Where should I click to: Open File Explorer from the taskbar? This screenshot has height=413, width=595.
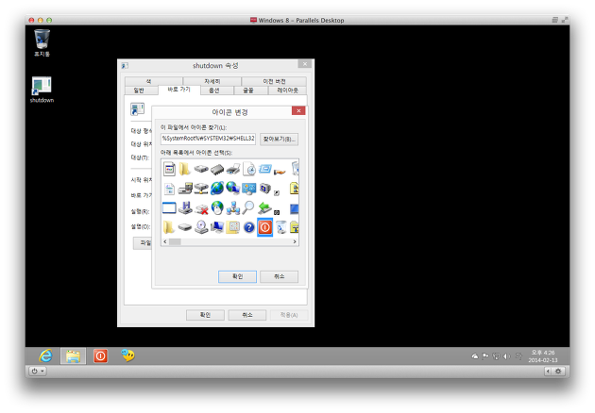73,356
